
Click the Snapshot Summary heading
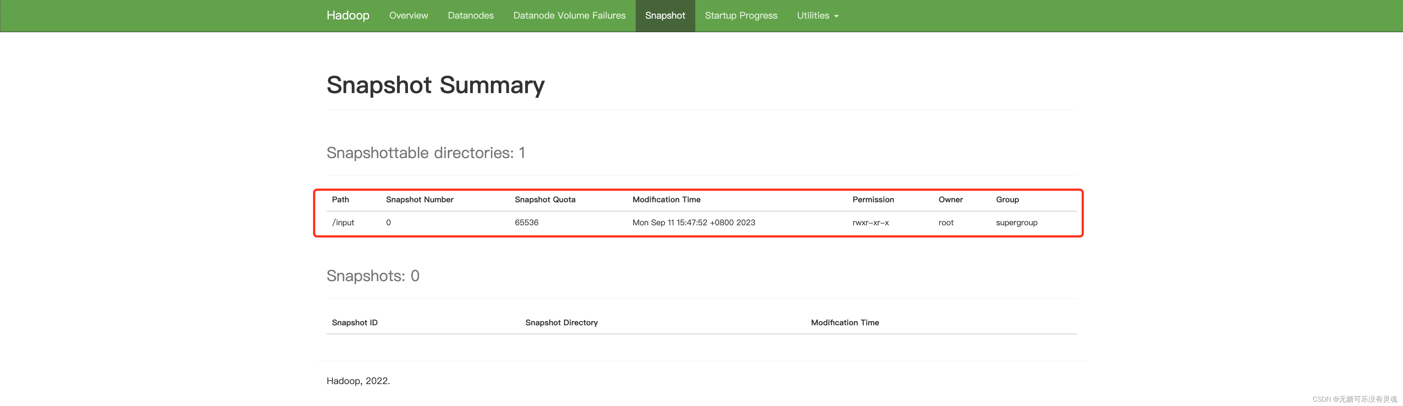click(435, 85)
